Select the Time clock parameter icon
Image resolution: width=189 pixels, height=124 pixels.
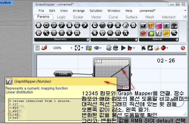click(133, 25)
